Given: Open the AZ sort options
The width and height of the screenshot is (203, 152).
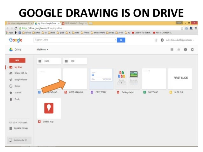Looking at the screenshot, I should (x=179, y=50).
